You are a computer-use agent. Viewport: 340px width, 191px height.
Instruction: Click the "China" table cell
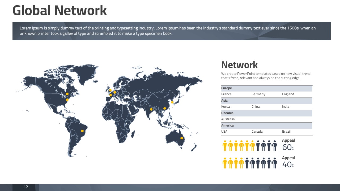click(256, 107)
